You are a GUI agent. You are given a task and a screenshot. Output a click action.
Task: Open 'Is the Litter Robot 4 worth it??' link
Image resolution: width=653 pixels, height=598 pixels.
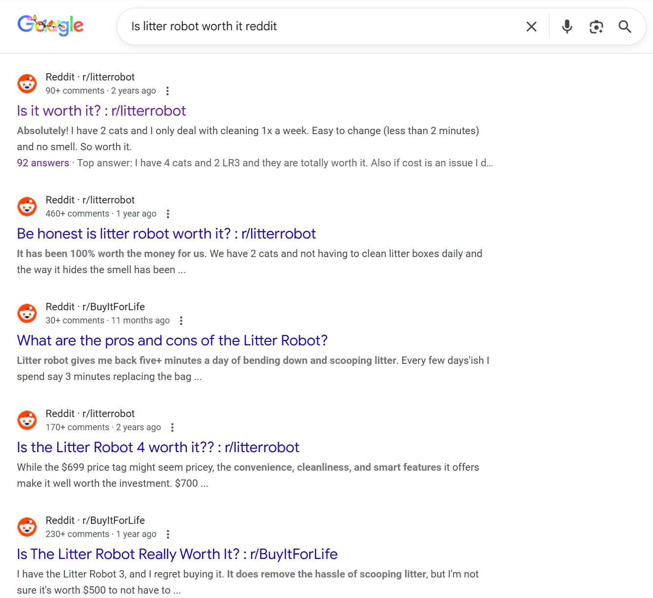(158, 447)
